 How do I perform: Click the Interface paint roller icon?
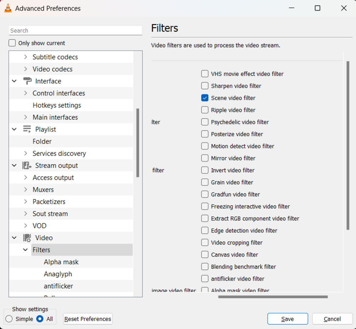pos(27,81)
